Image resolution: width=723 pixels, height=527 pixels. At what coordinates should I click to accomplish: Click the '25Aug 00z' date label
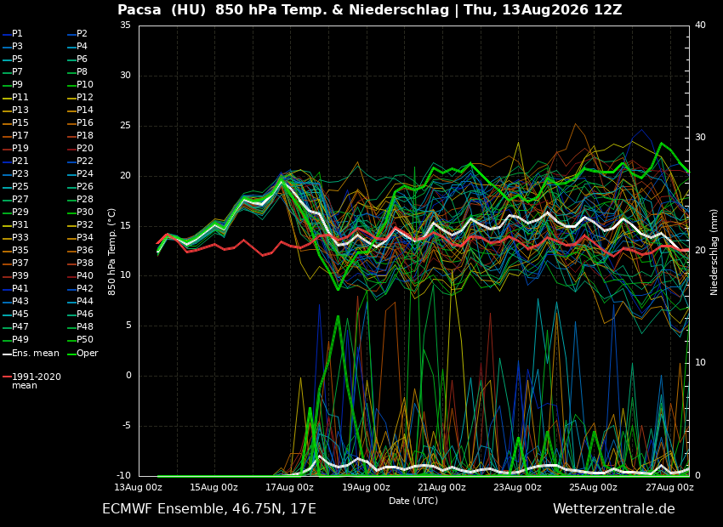[x=593, y=487]
